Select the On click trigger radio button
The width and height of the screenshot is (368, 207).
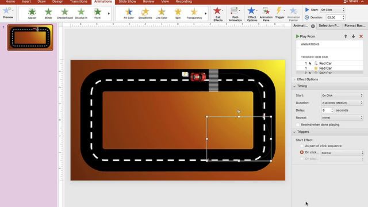click(x=302, y=152)
